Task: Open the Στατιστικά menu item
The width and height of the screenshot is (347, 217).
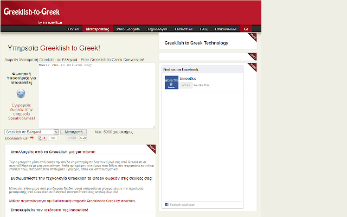Action: pos(183,29)
